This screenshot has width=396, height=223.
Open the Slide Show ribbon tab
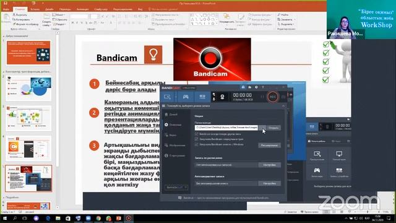pyautogui.click(x=101, y=9)
